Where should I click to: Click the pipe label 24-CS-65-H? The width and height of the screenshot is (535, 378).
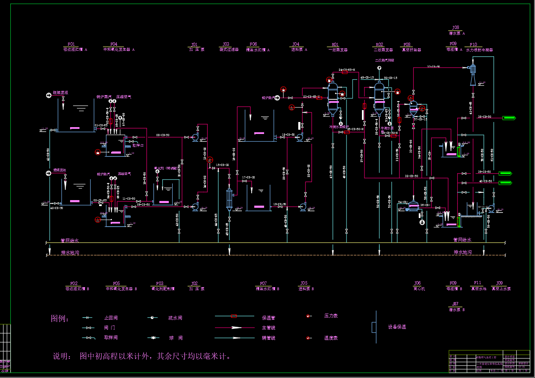[x=347, y=70]
